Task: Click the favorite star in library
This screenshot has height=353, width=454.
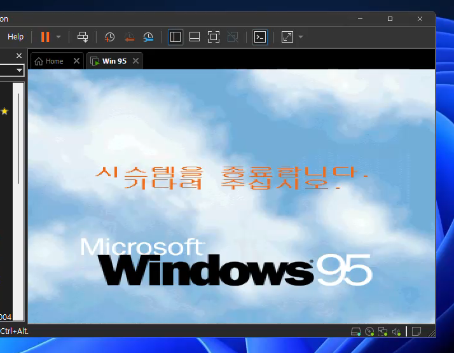Action: point(4,111)
